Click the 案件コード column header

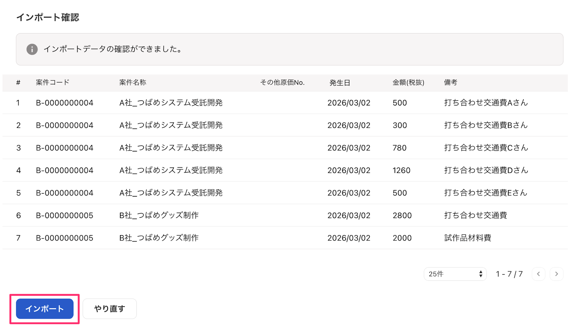click(53, 82)
